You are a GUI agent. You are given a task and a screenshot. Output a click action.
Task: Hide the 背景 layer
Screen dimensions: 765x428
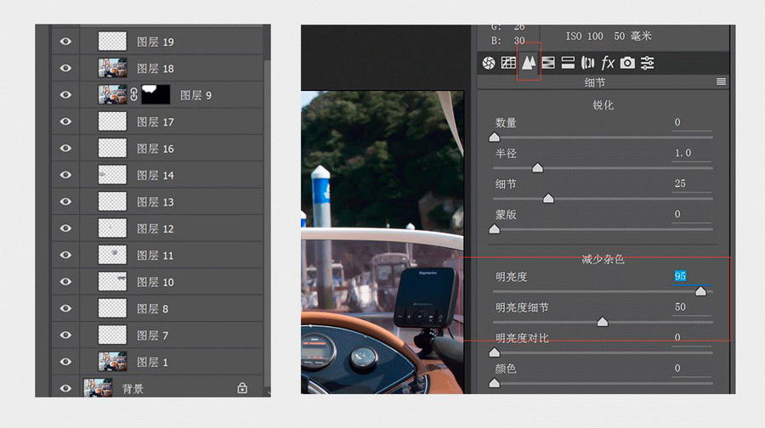pyautogui.click(x=65, y=389)
